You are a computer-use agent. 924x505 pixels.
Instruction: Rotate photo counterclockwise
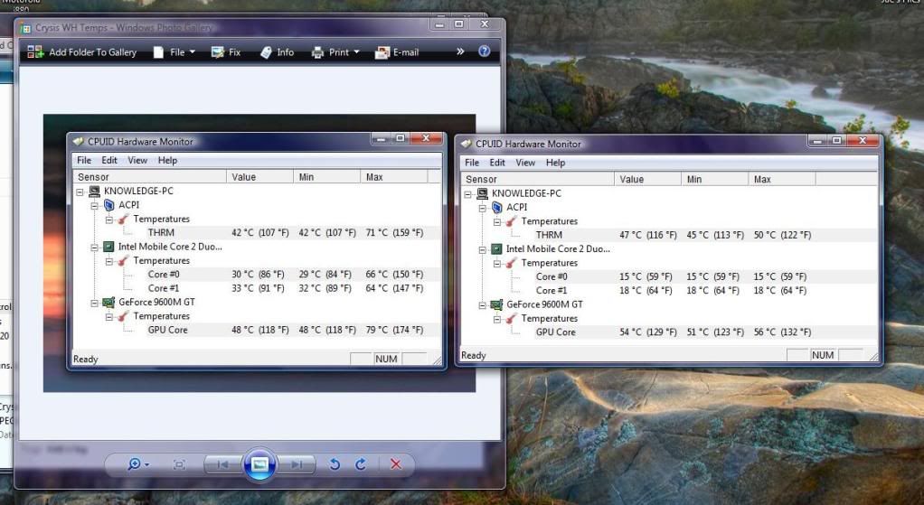335,464
